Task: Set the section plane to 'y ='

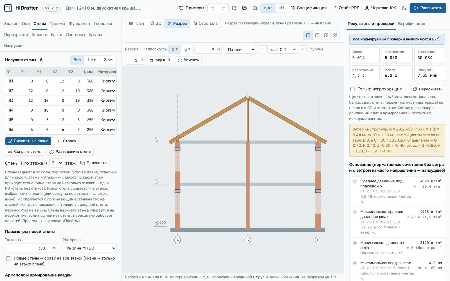Action: 187,49
